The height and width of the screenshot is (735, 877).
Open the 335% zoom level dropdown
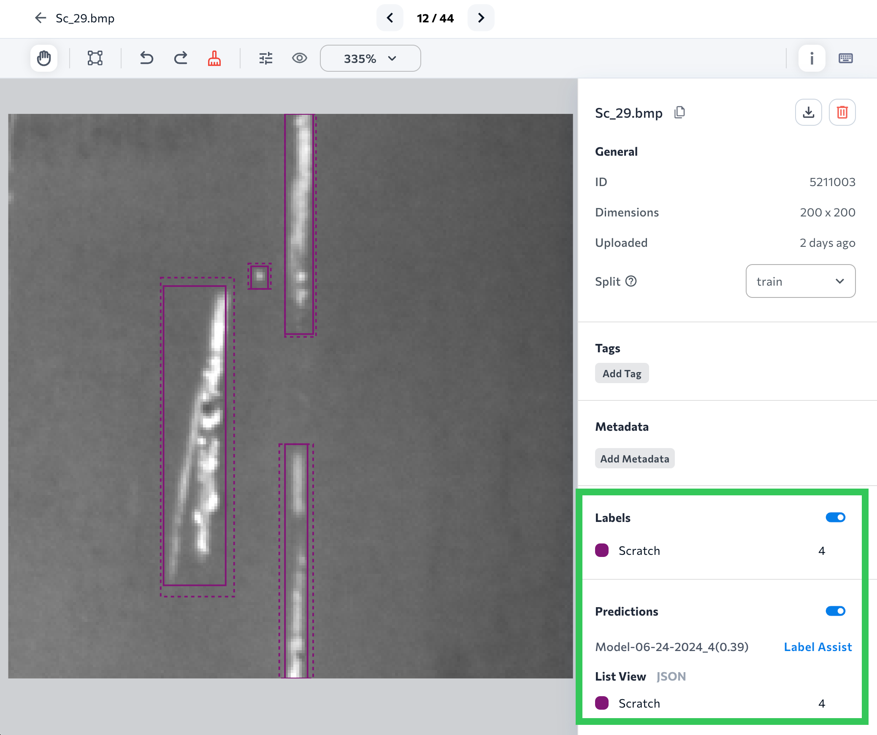coord(370,58)
